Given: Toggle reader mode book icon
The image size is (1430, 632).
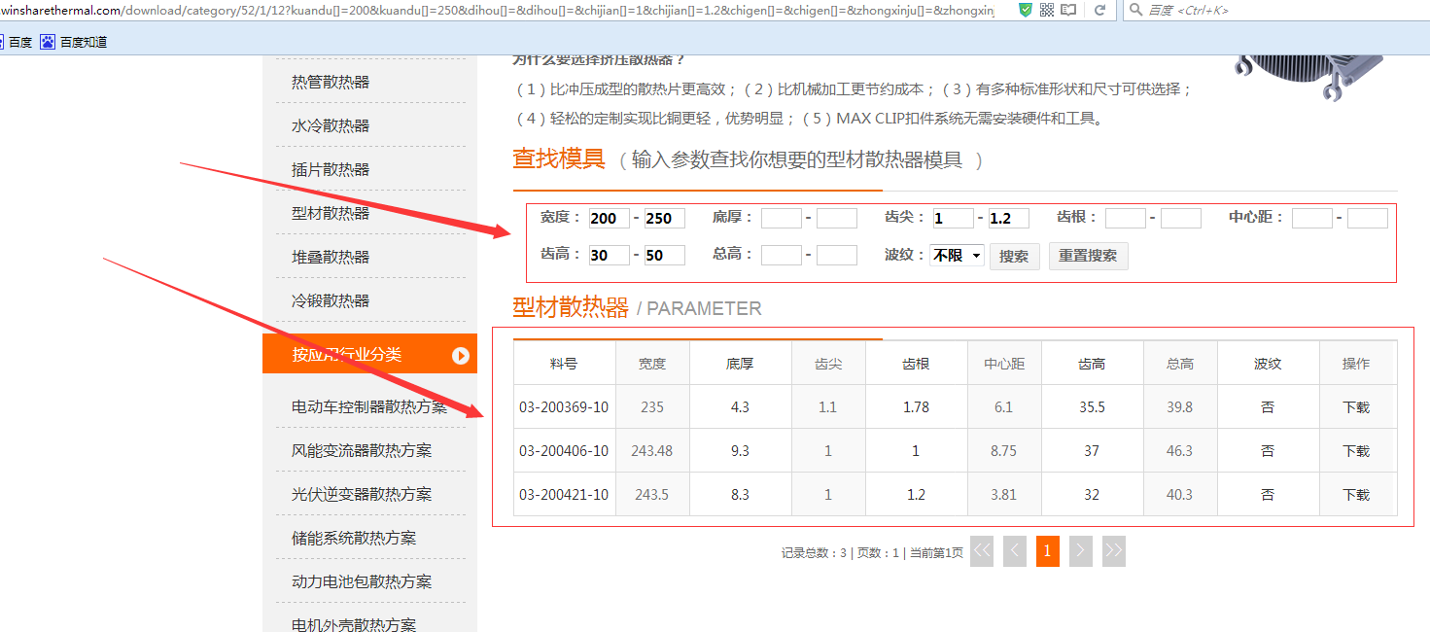Looking at the screenshot, I should tap(1068, 10).
